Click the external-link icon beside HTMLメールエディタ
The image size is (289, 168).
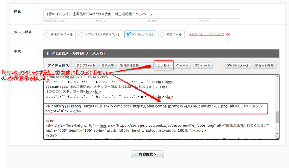[x=228, y=34]
